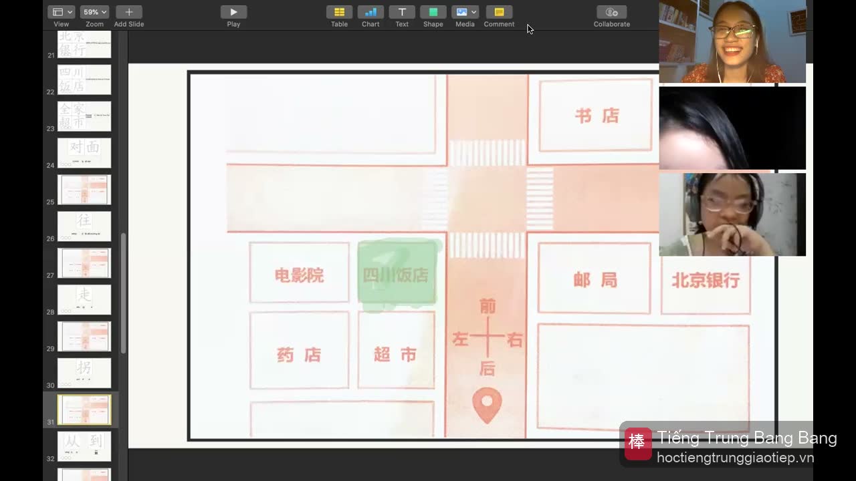Insert a Shape
The image size is (856, 481).
(x=433, y=12)
